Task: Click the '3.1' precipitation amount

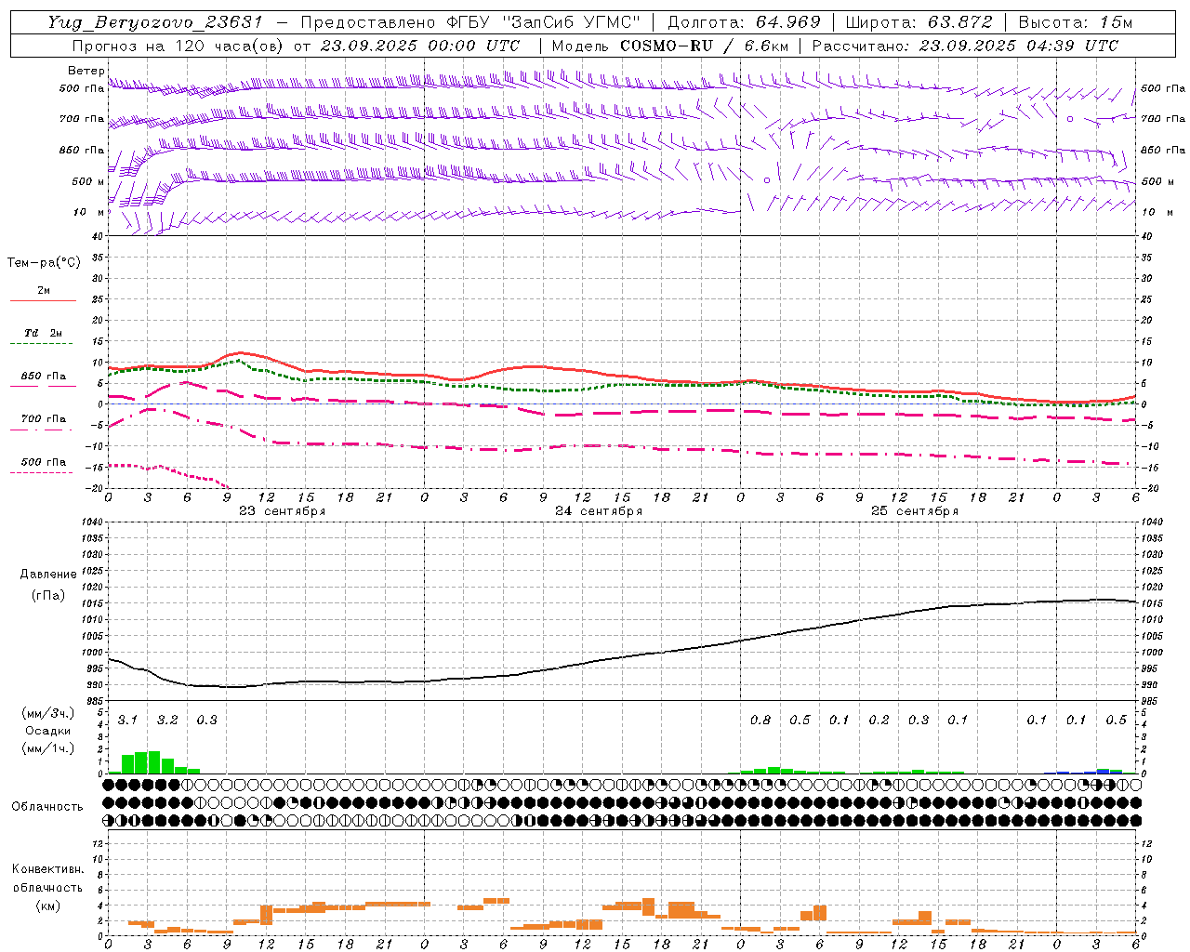Action: [127, 721]
